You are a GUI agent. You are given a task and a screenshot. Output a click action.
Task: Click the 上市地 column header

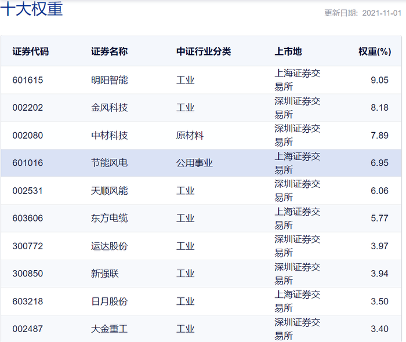(x=288, y=51)
